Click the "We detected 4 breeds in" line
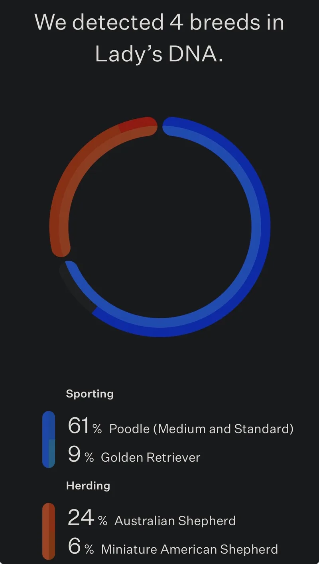The width and height of the screenshot is (319, 564). [x=159, y=22]
